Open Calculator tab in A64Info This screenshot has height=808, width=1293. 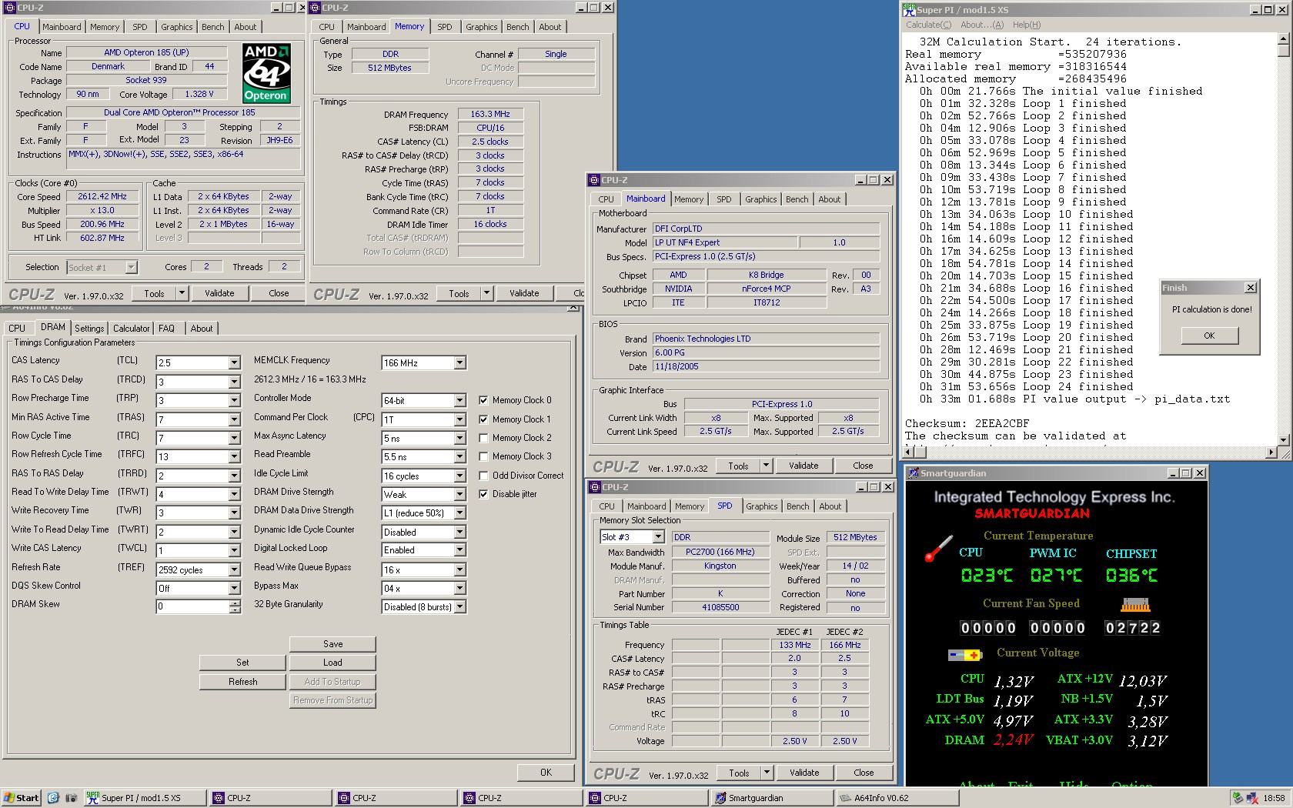132,329
